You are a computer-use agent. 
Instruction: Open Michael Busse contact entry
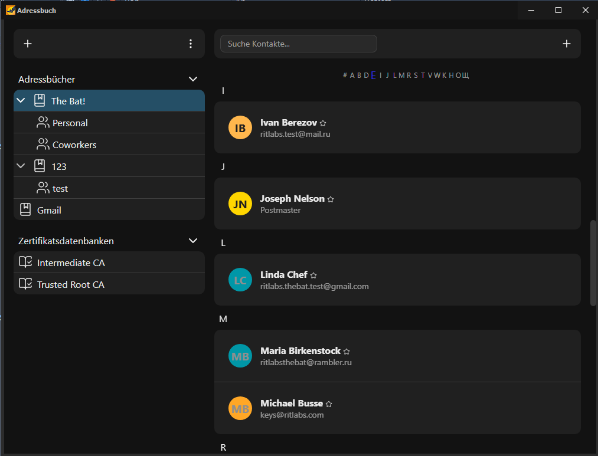pyautogui.click(x=397, y=408)
